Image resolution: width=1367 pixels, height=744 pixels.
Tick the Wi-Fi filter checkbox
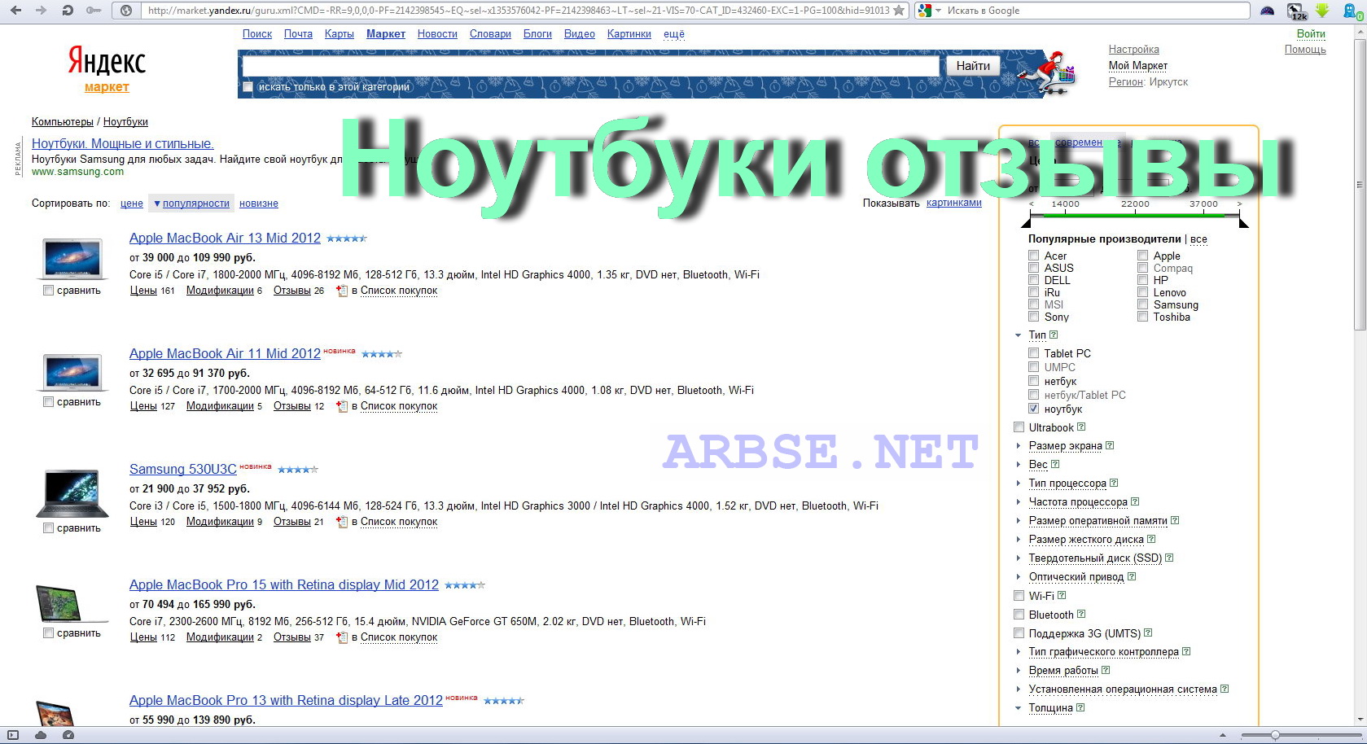1019,596
